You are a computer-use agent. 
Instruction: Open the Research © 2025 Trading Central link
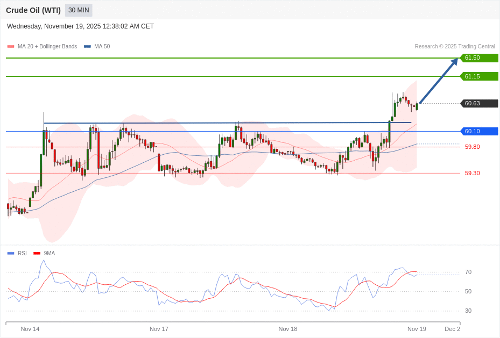pyautogui.click(x=456, y=46)
